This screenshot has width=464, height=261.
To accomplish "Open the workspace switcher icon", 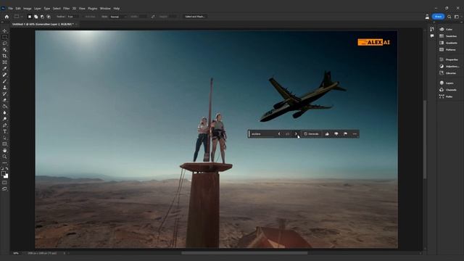I will coord(457,17).
